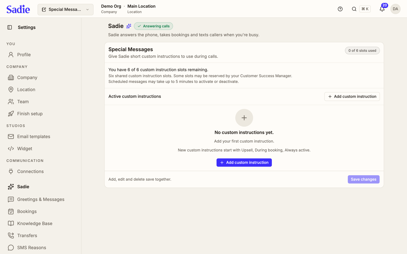
Task: Click the outlined Add custom instruction button
Action: (x=352, y=97)
